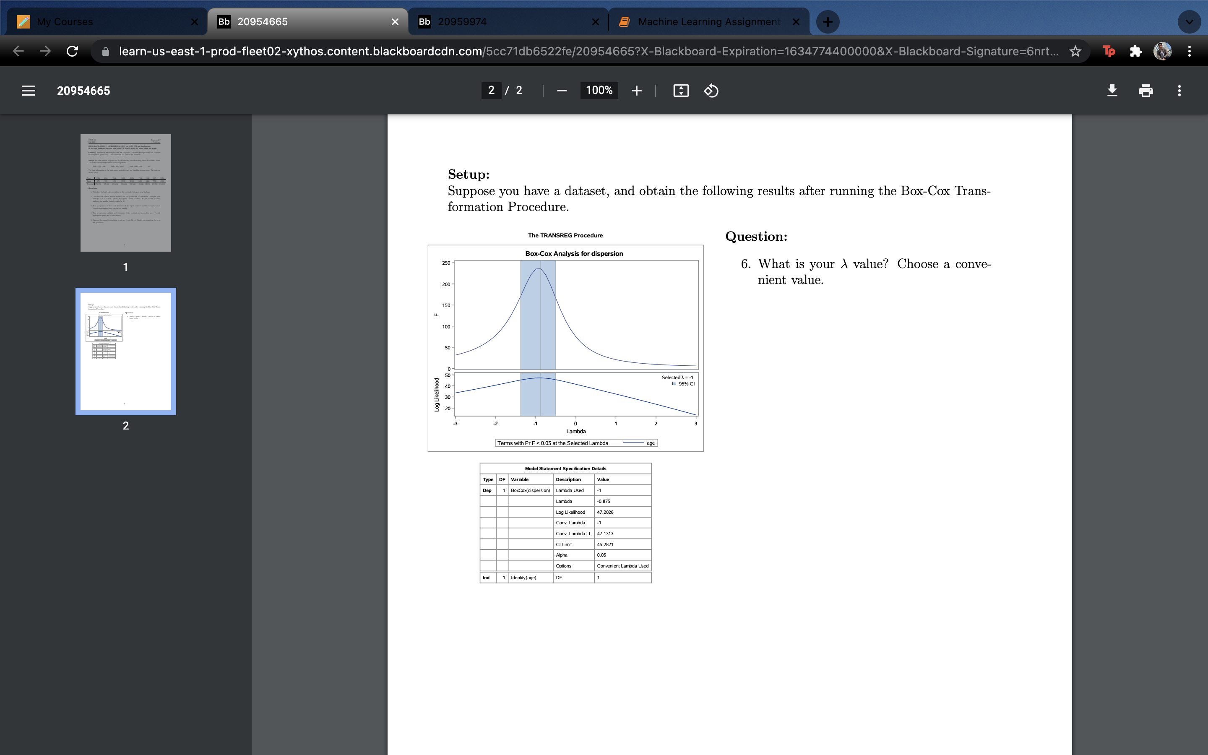The image size is (1208, 755).
Task: Zoom in on the PDF
Action: point(636,90)
